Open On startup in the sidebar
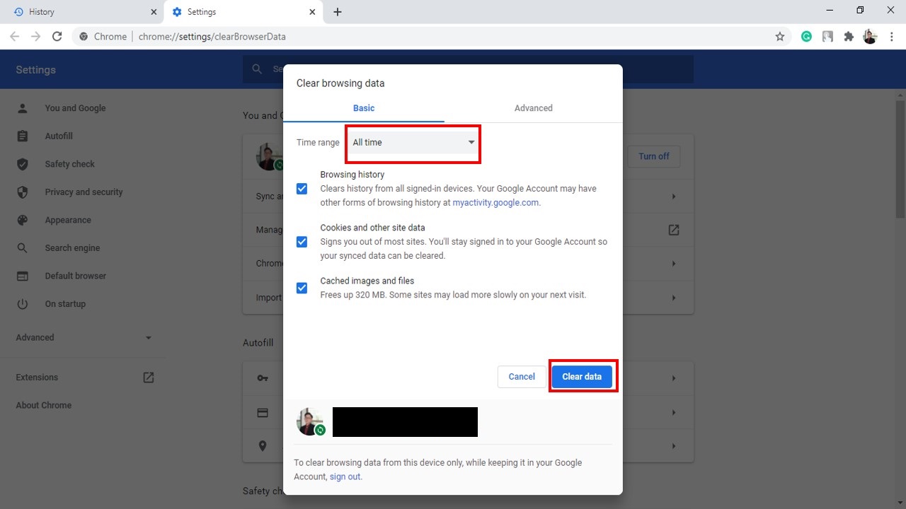The width and height of the screenshot is (906, 509). [65, 304]
